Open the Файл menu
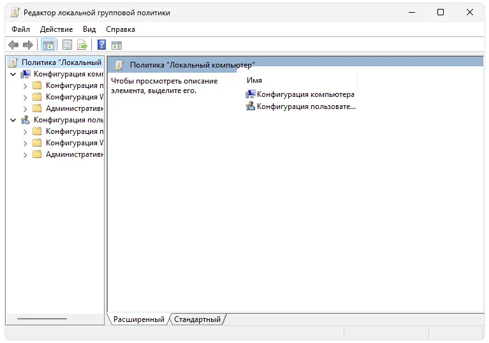The image size is (489, 343). [20, 29]
